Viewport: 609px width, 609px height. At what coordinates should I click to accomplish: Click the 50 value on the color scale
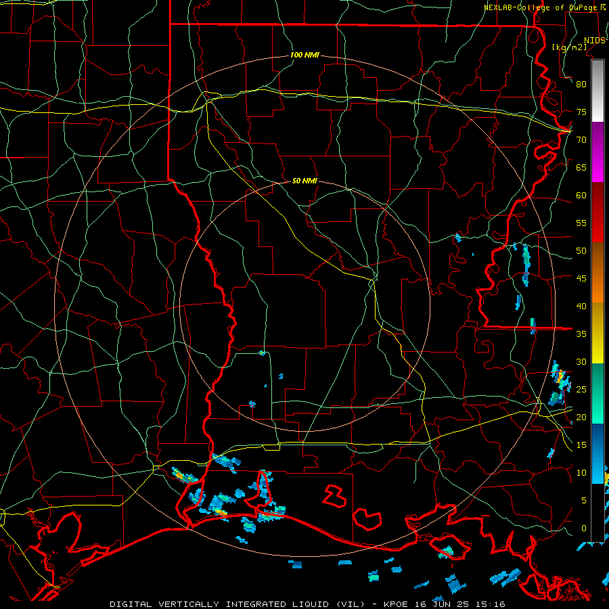tap(581, 251)
